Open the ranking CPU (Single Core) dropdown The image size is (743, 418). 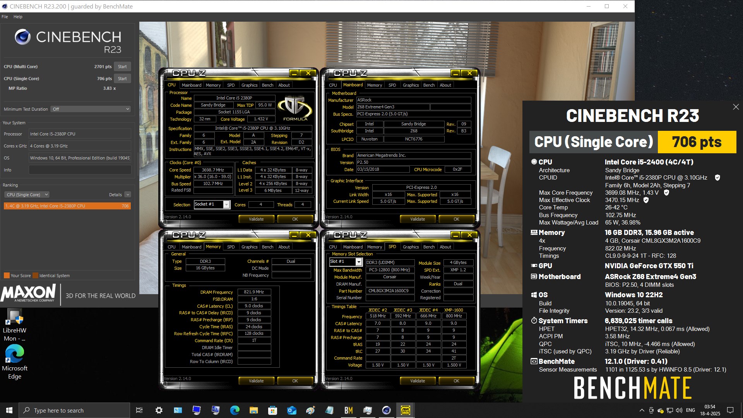pyautogui.click(x=27, y=195)
